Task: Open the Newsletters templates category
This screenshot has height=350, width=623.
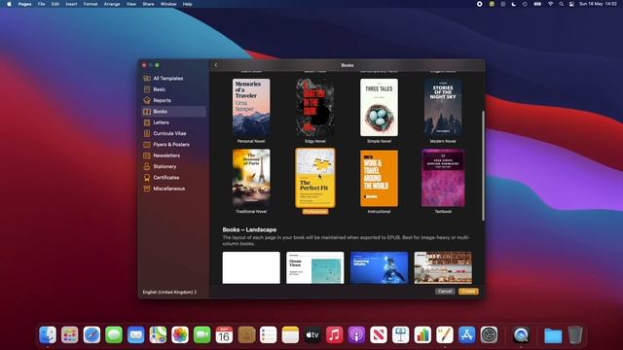Action: click(x=173, y=156)
